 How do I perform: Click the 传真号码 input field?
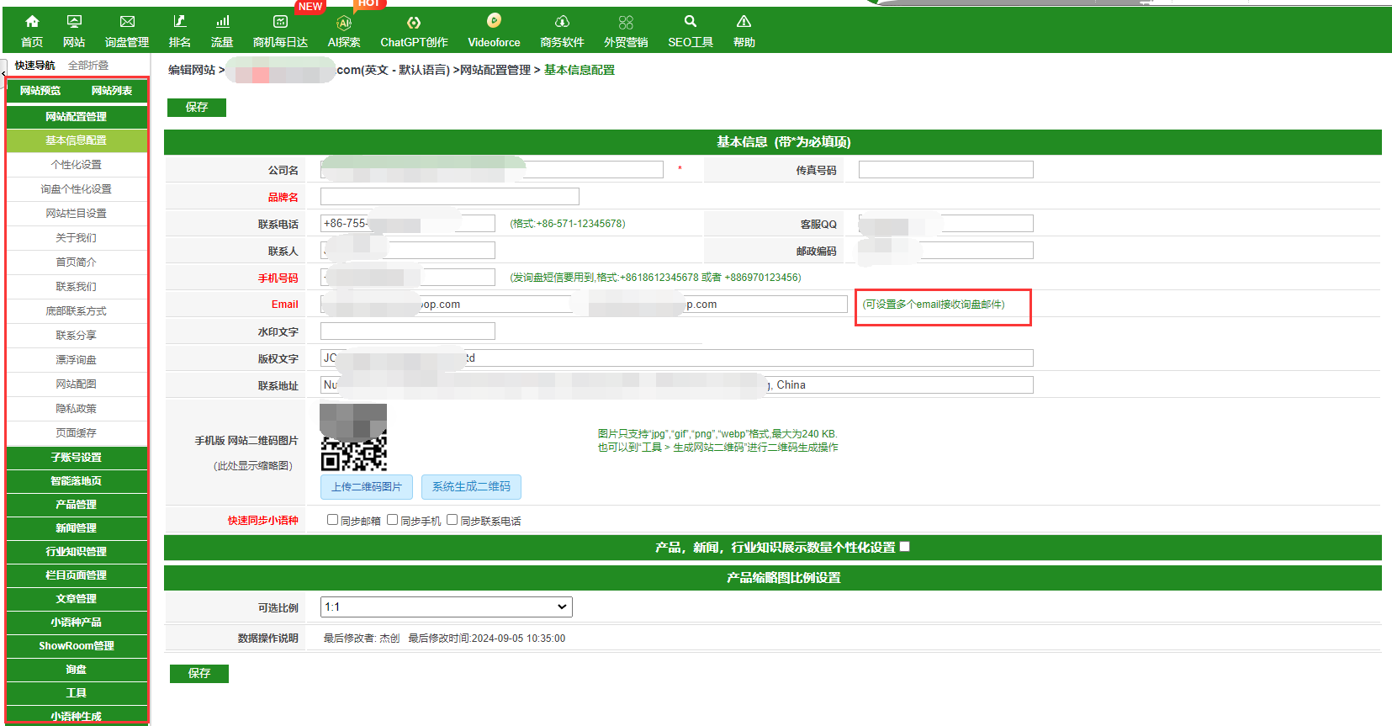946,170
